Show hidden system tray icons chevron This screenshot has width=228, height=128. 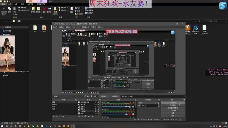[211, 126]
